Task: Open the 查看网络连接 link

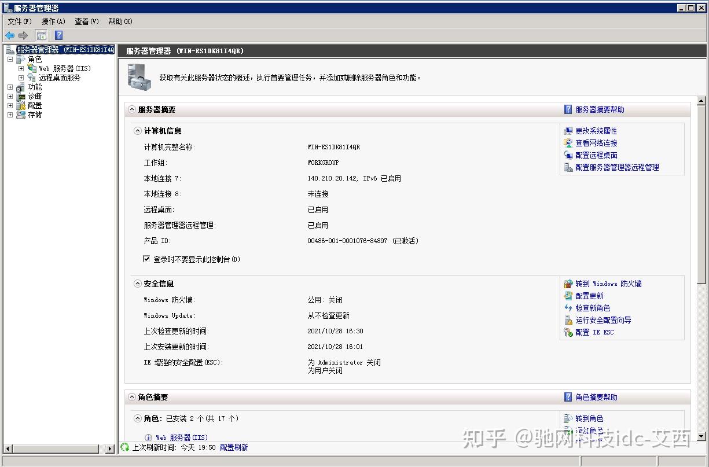Action: click(x=596, y=143)
